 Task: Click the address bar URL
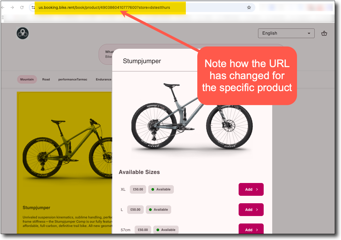[104, 7]
